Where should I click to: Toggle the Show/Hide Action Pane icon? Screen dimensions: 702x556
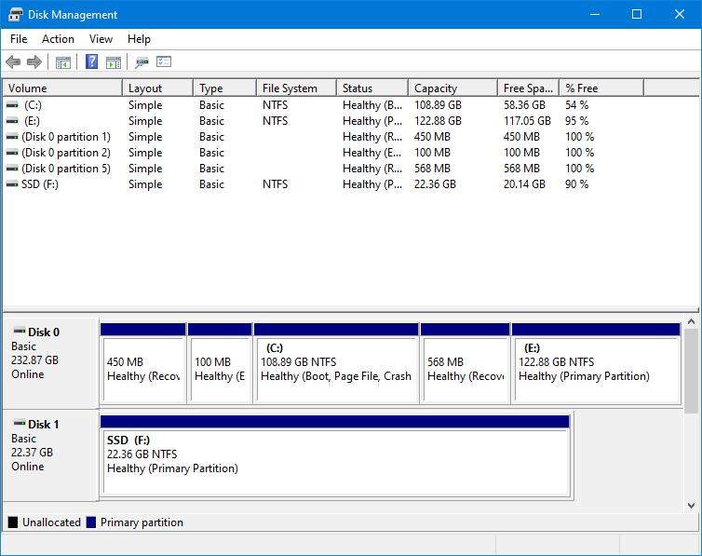point(114,62)
